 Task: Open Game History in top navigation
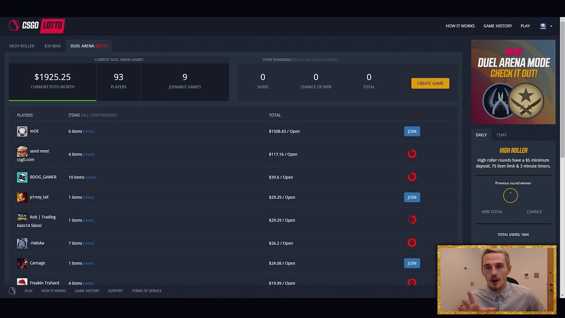pyautogui.click(x=497, y=26)
